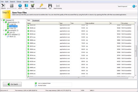Click into the Search keyword field
138x92 pixels.
[124, 6]
